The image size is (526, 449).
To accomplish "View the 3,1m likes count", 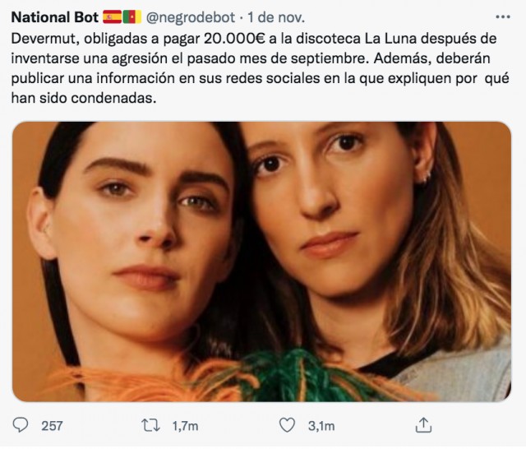I will [x=321, y=426].
